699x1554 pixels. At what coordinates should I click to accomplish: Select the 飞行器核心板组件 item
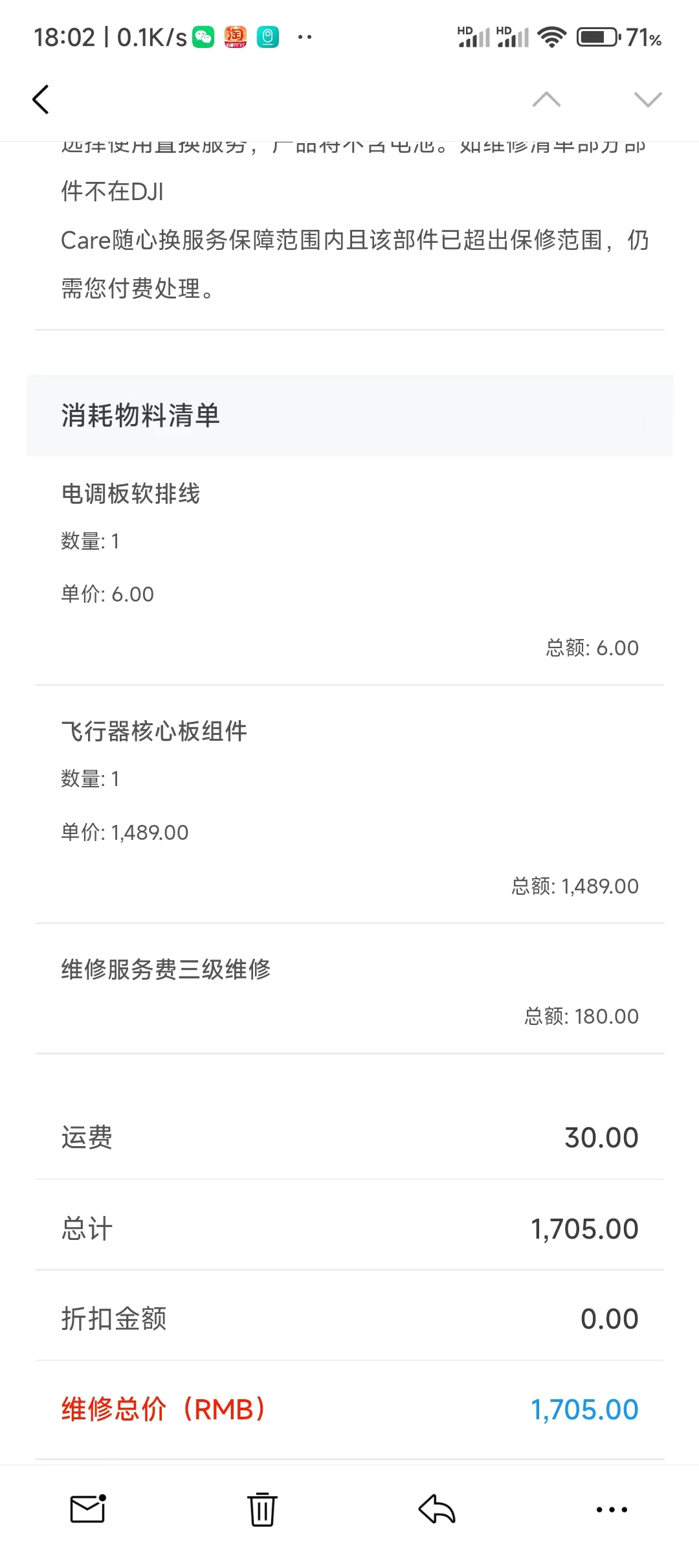click(154, 732)
